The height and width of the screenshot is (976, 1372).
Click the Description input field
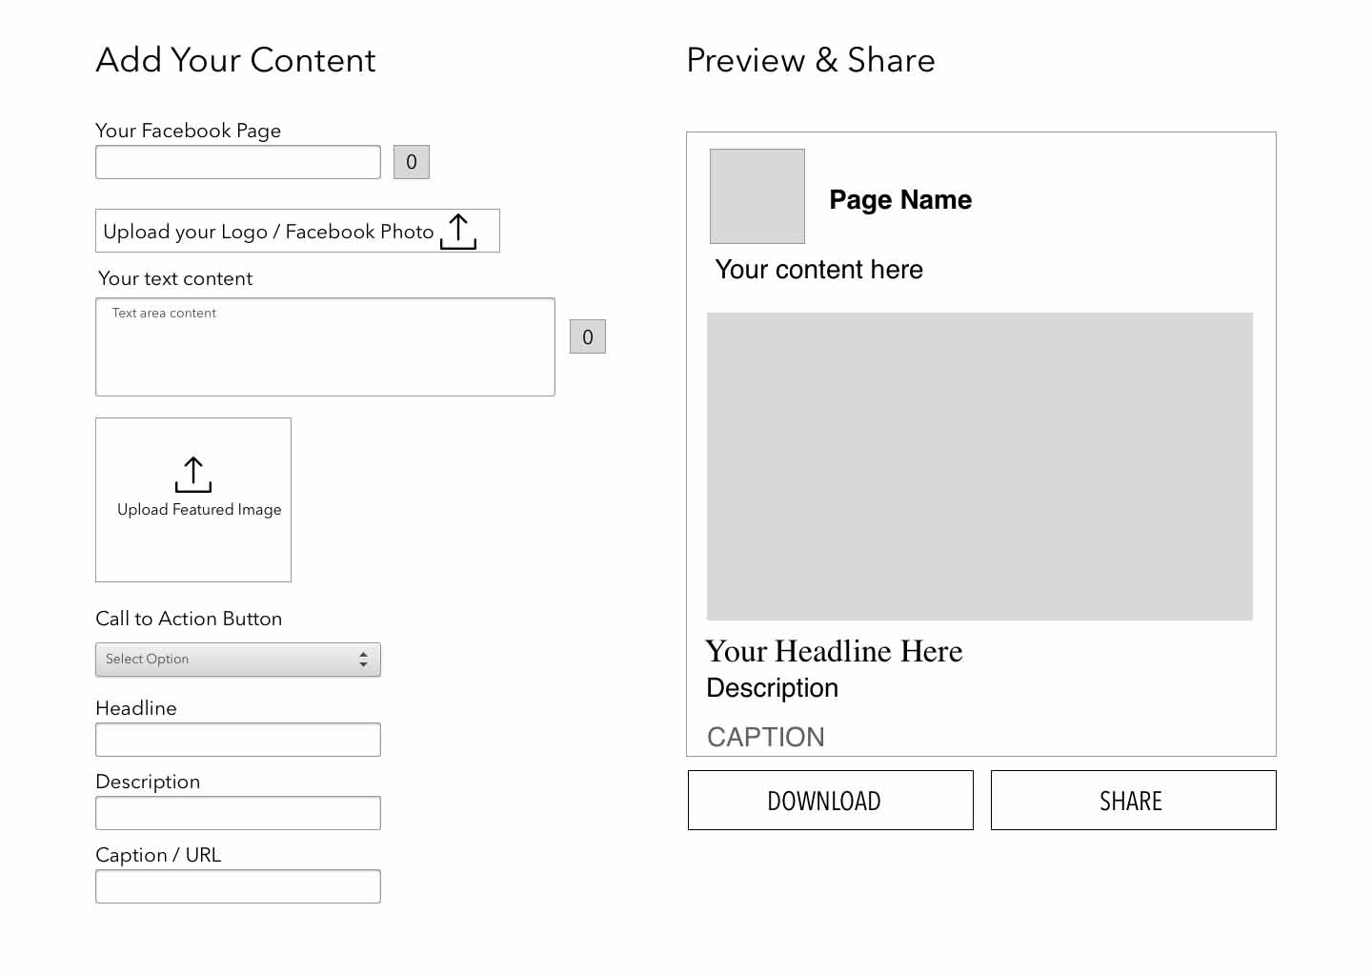(238, 813)
